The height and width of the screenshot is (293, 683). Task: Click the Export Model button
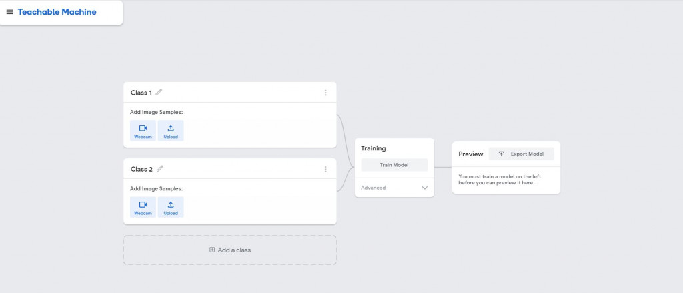pyautogui.click(x=521, y=154)
